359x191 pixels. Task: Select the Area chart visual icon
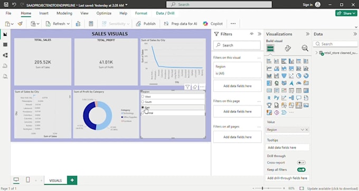277,69
